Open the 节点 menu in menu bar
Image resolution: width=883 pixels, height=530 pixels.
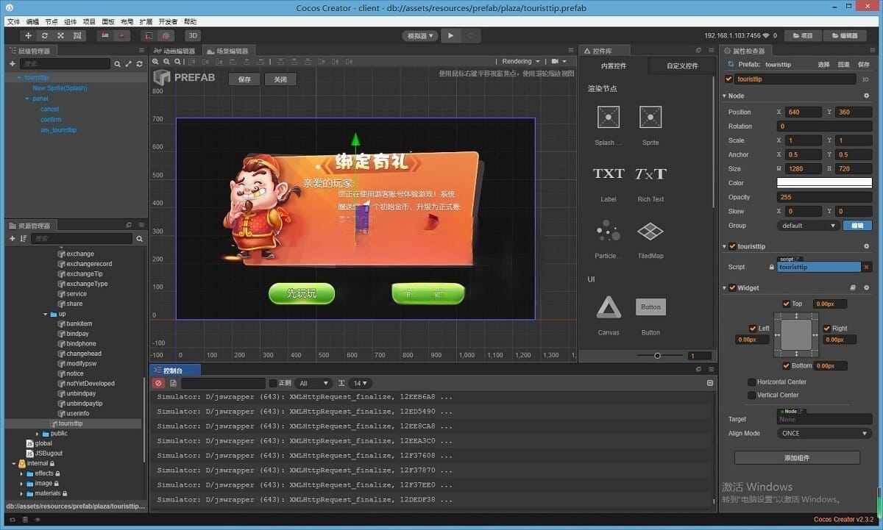(51, 22)
